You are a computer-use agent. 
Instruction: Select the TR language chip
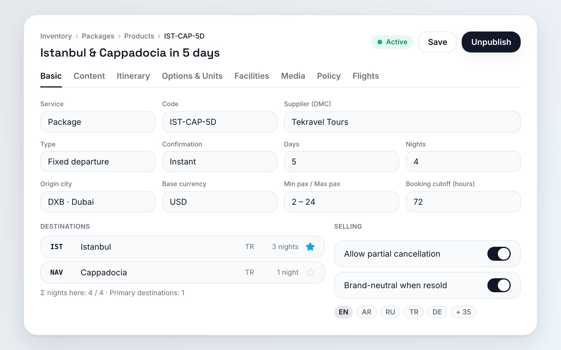[414, 312]
